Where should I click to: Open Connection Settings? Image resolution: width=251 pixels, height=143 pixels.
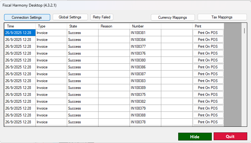[27, 17]
